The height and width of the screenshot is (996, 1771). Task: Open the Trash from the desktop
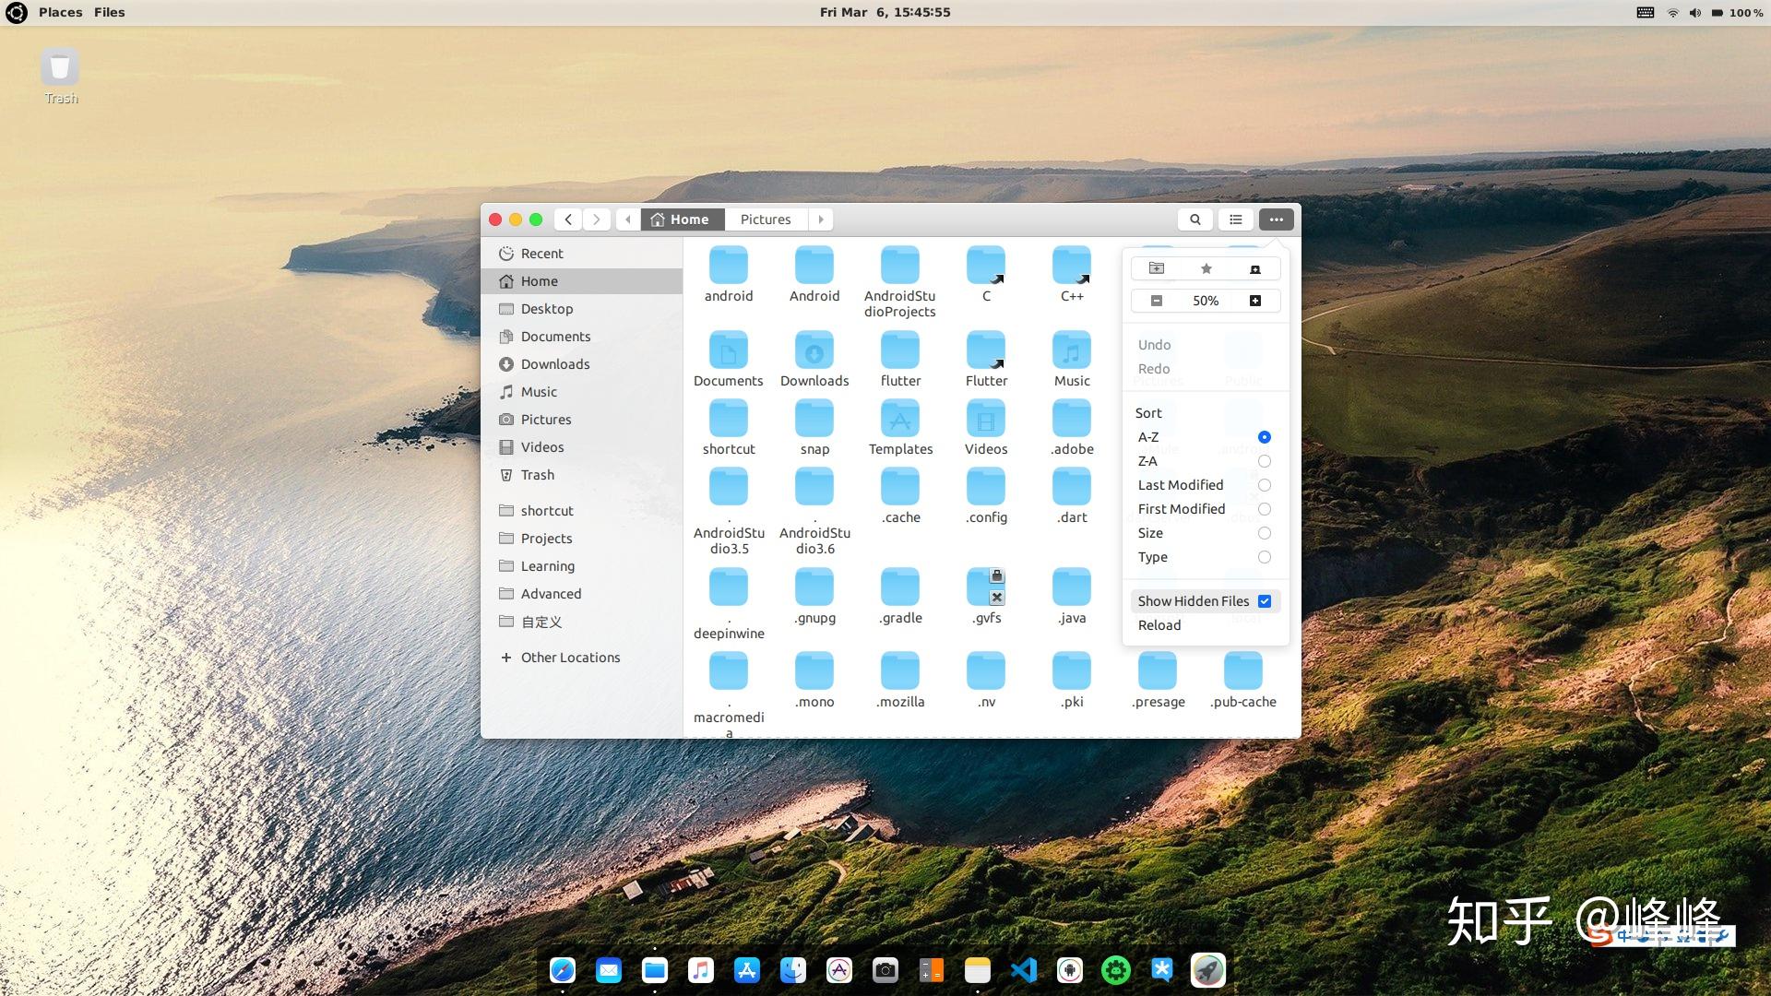click(x=59, y=66)
